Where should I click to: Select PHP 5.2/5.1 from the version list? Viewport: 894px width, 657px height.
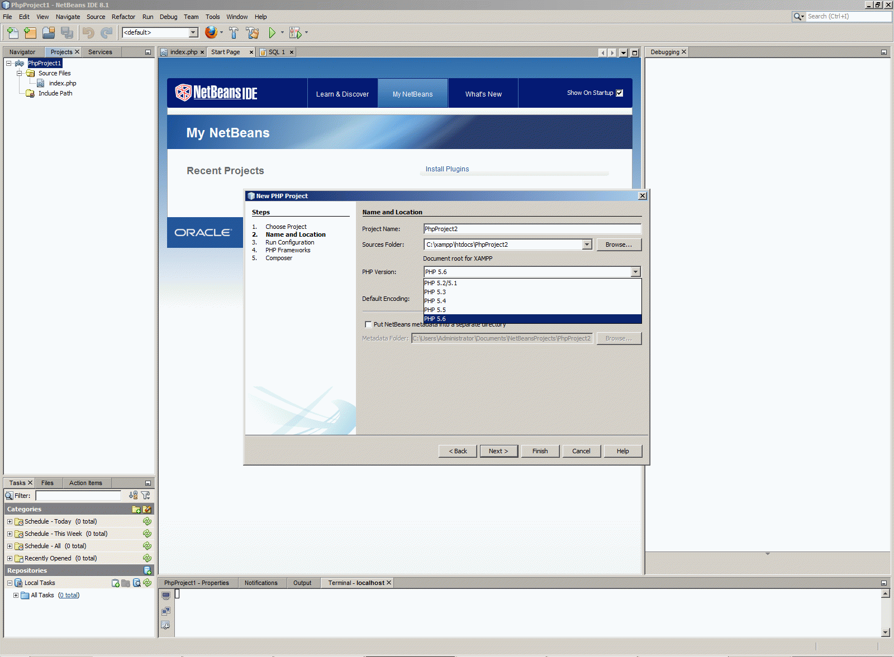pyautogui.click(x=532, y=283)
